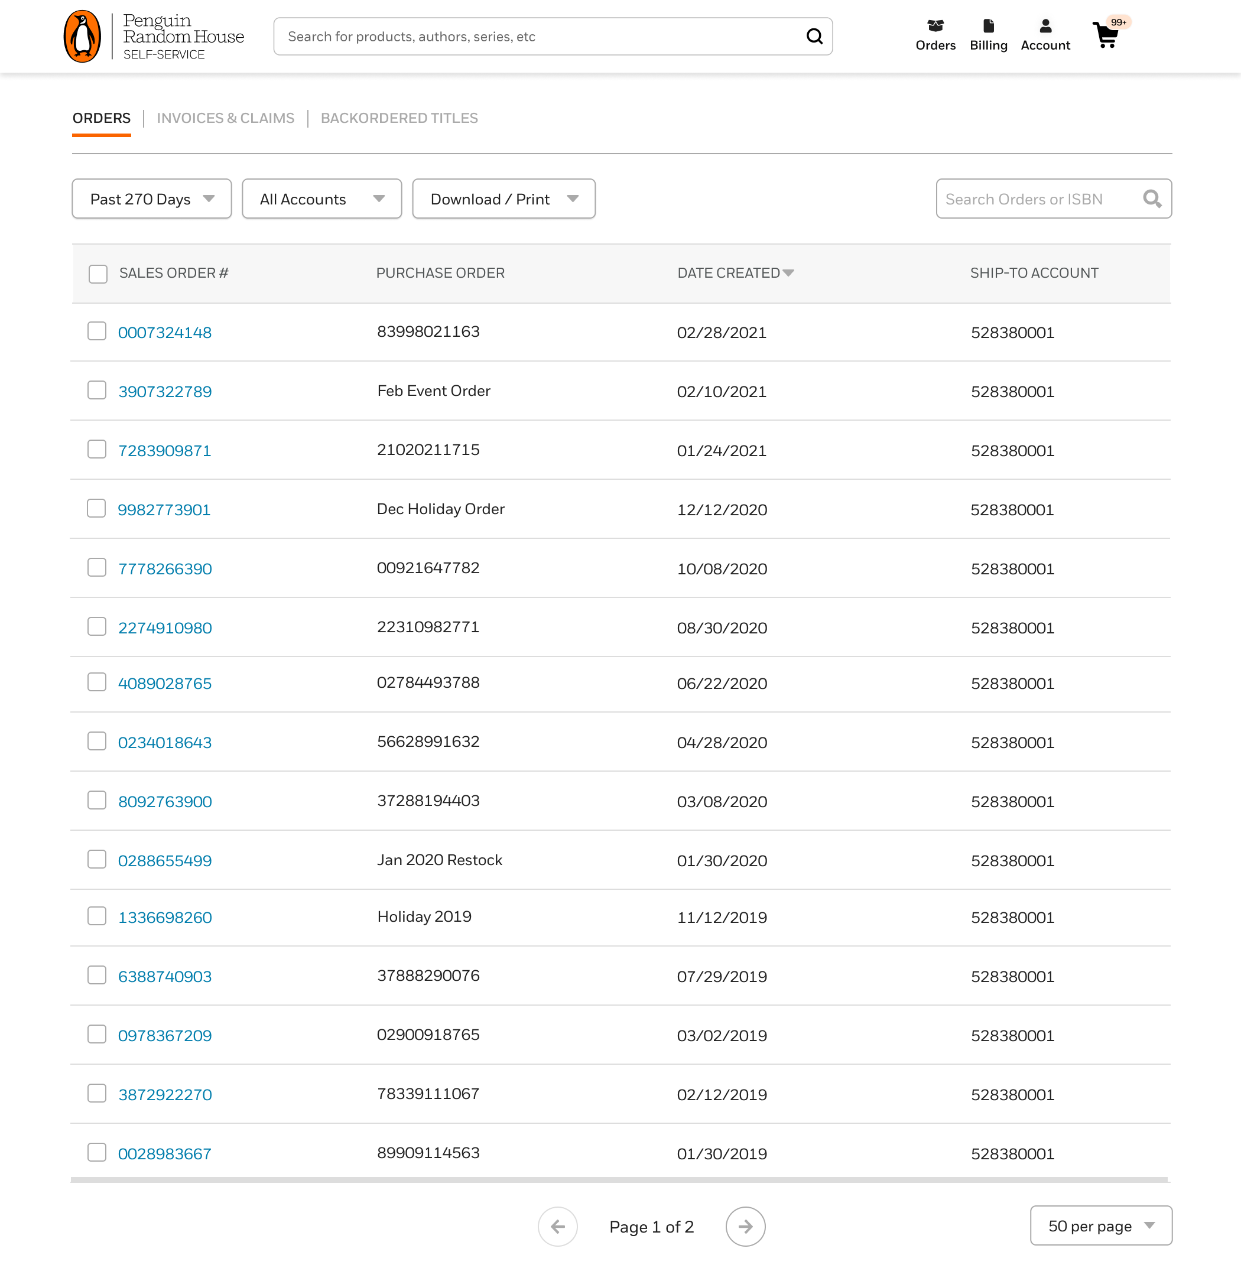Open sales order 0028983667

pos(165,1153)
